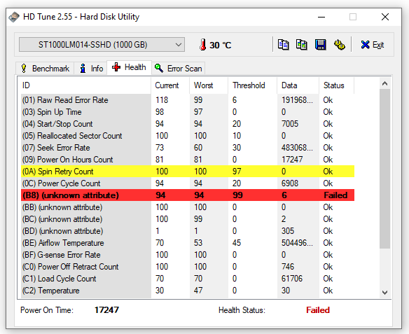The height and width of the screenshot is (334, 409).
Task: Select the (01) Raw Read Error Rate row
Action: (x=188, y=100)
